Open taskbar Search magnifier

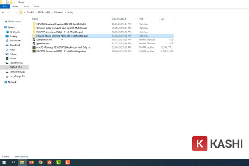pyautogui.click(x=13, y=162)
